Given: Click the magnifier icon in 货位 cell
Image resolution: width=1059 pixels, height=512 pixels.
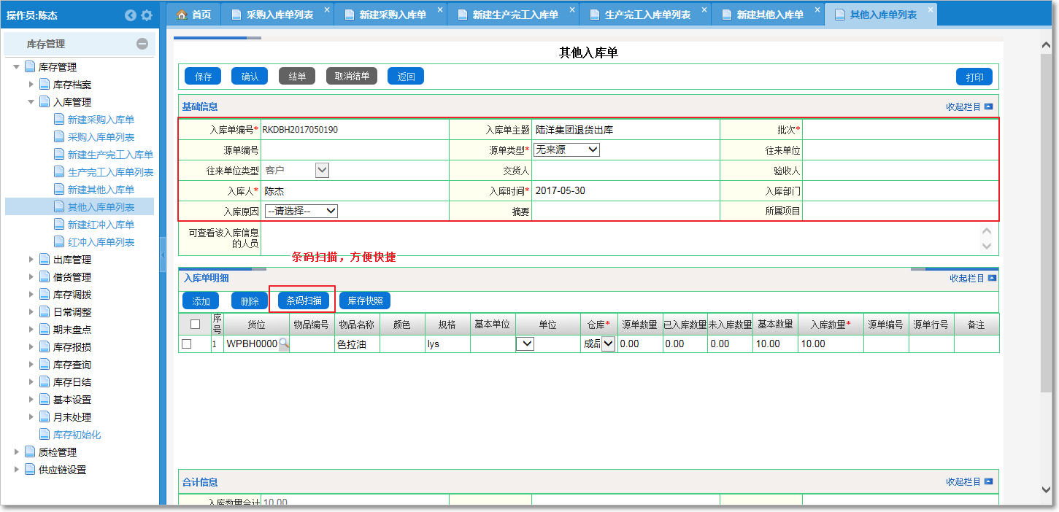Looking at the screenshot, I should click(x=284, y=344).
